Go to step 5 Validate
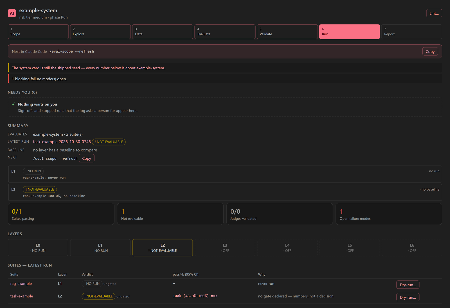Viewport: 450px width, 308px height. 287,32
